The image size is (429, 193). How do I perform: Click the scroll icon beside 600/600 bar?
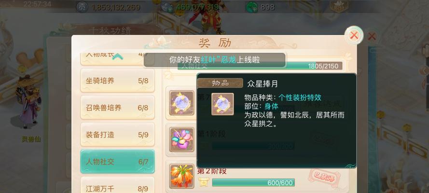coord(204,182)
